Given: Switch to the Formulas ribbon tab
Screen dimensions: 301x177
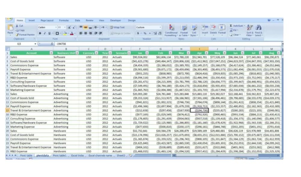Looking at the screenshot, I should tap(64, 20).
